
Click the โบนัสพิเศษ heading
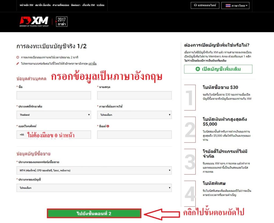click(x=214, y=183)
